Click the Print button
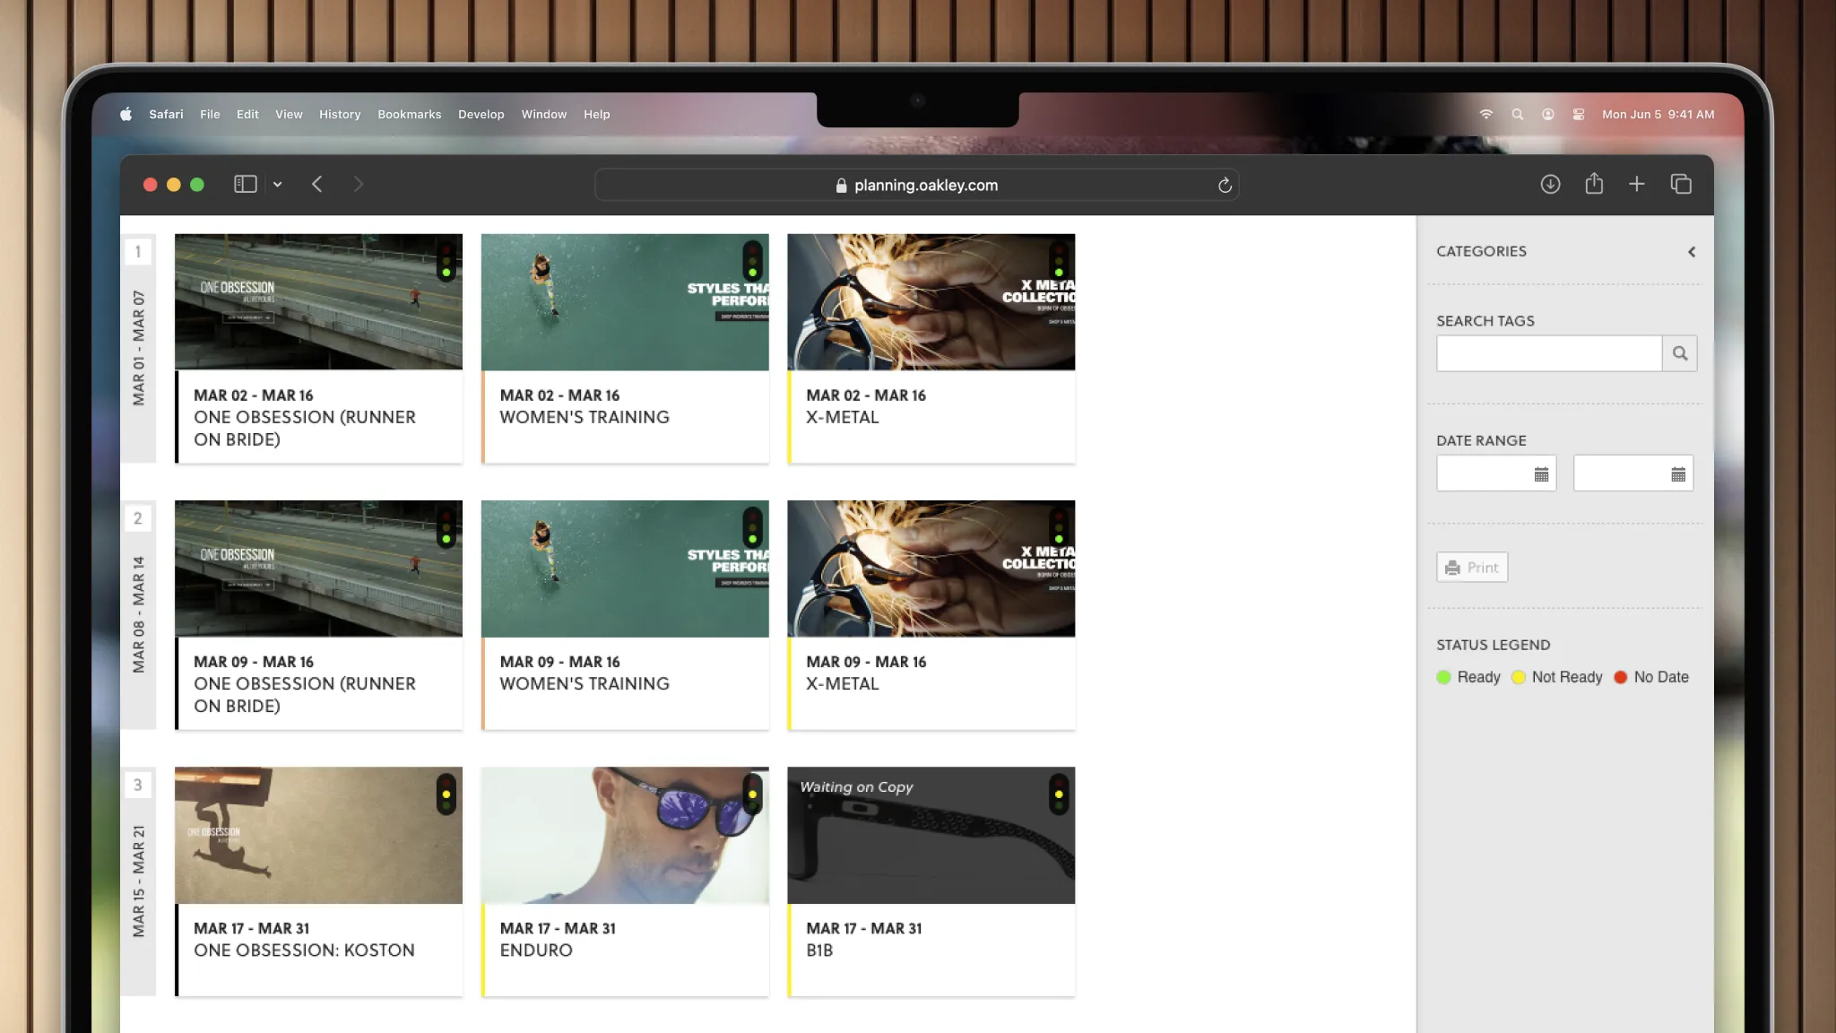1836x1033 pixels. tap(1472, 567)
